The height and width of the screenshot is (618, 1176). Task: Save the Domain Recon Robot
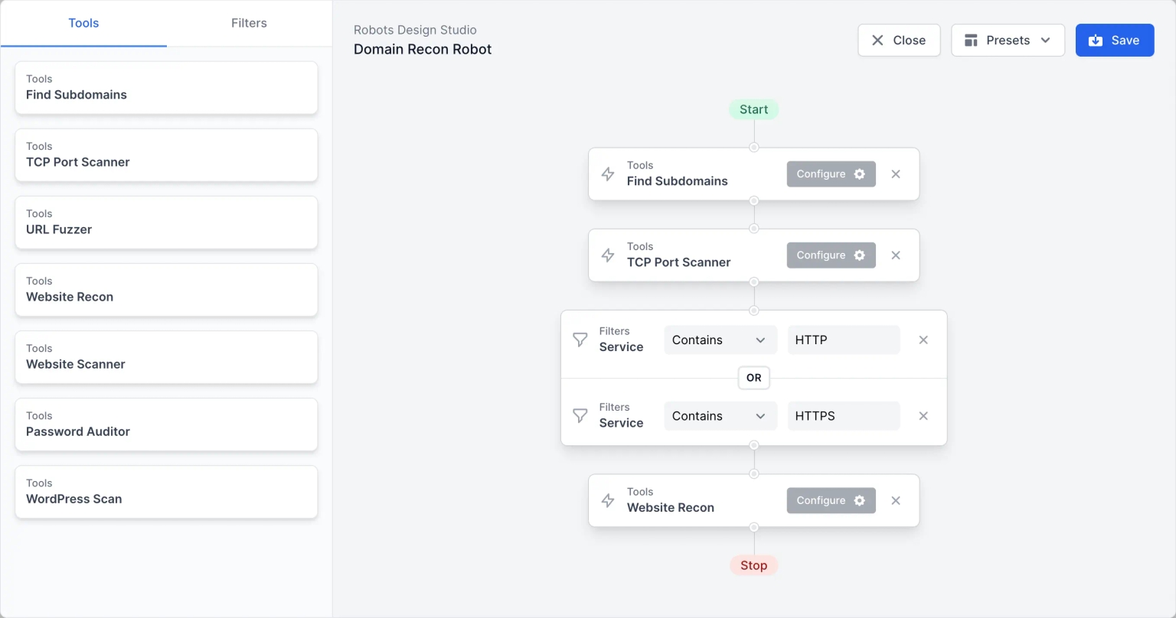(1114, 41)
